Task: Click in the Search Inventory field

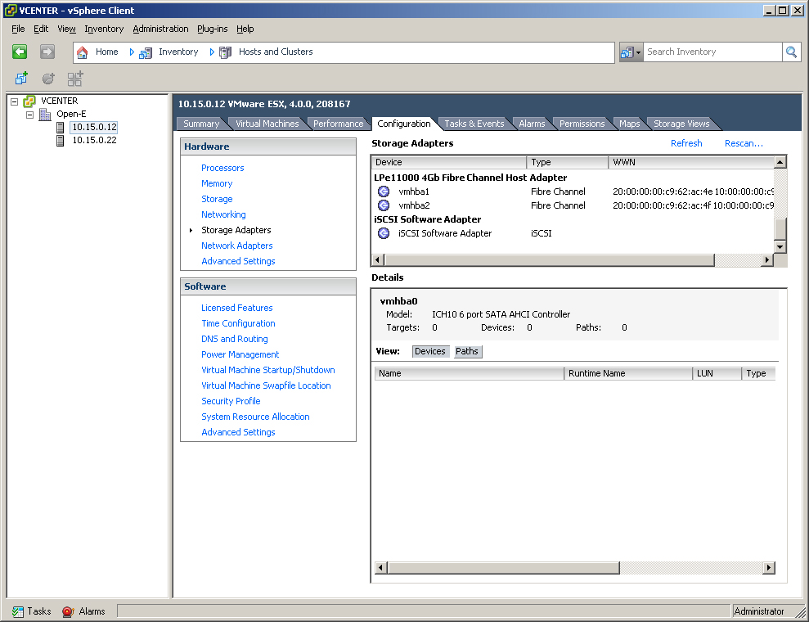Action: coord(712,52)
